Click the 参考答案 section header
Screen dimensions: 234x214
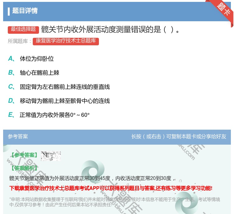(18, 137)
